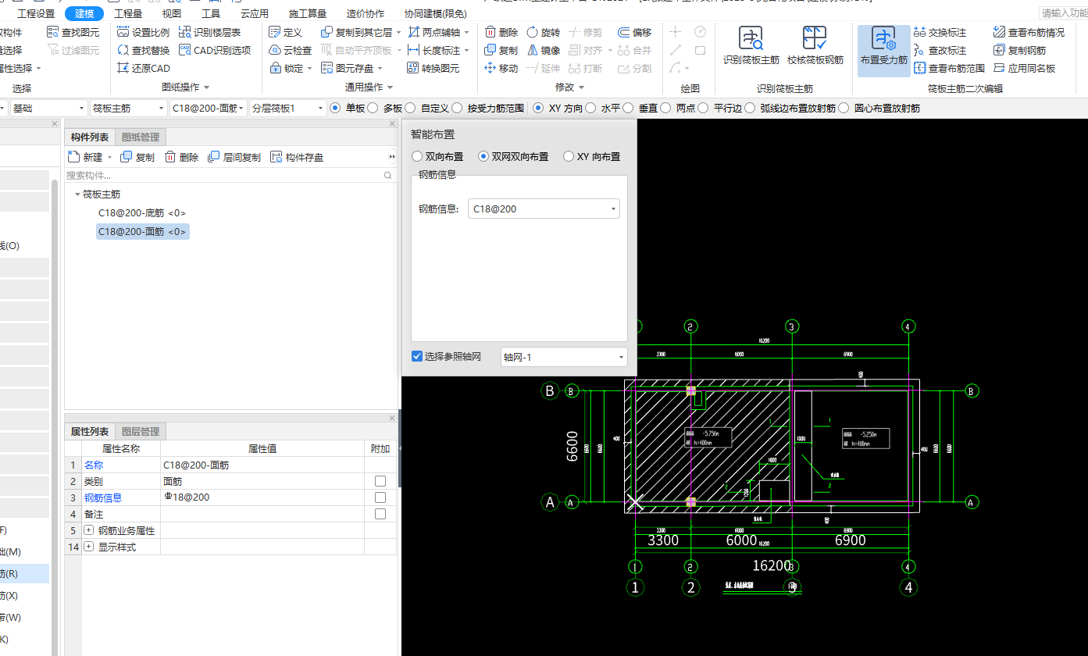
Task: Click the 搜索构件 search field
Action: pos(230,176)
